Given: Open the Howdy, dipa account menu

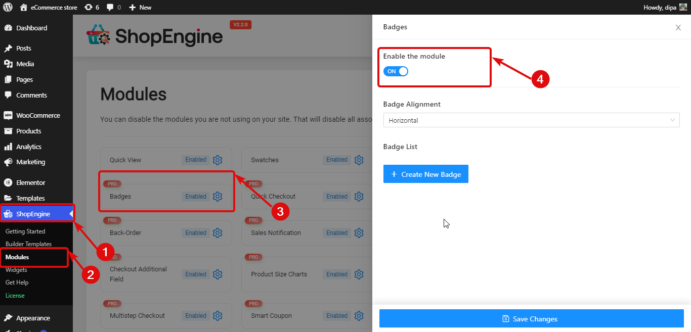Looking at the screenshot, I should (665, 7).
